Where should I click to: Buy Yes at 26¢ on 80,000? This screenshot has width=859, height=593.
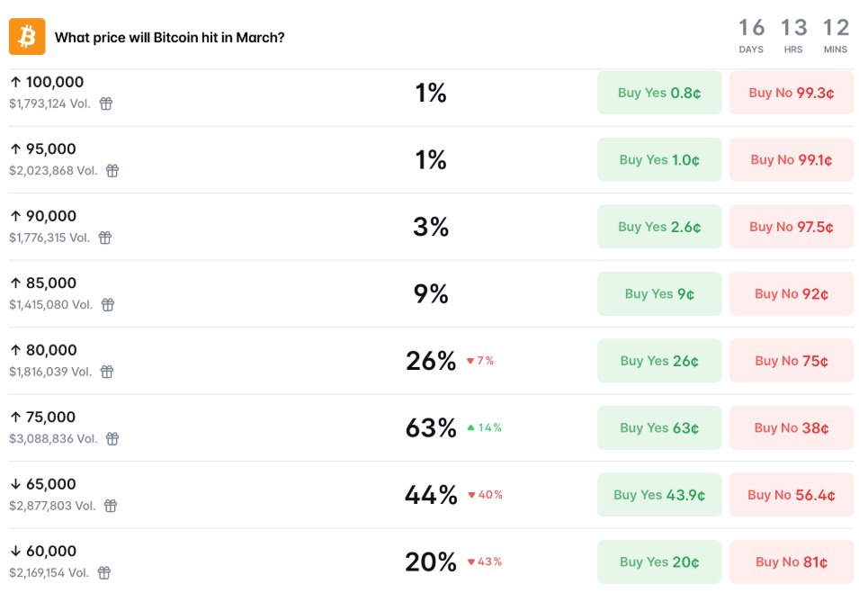click(x=659, y=361)
